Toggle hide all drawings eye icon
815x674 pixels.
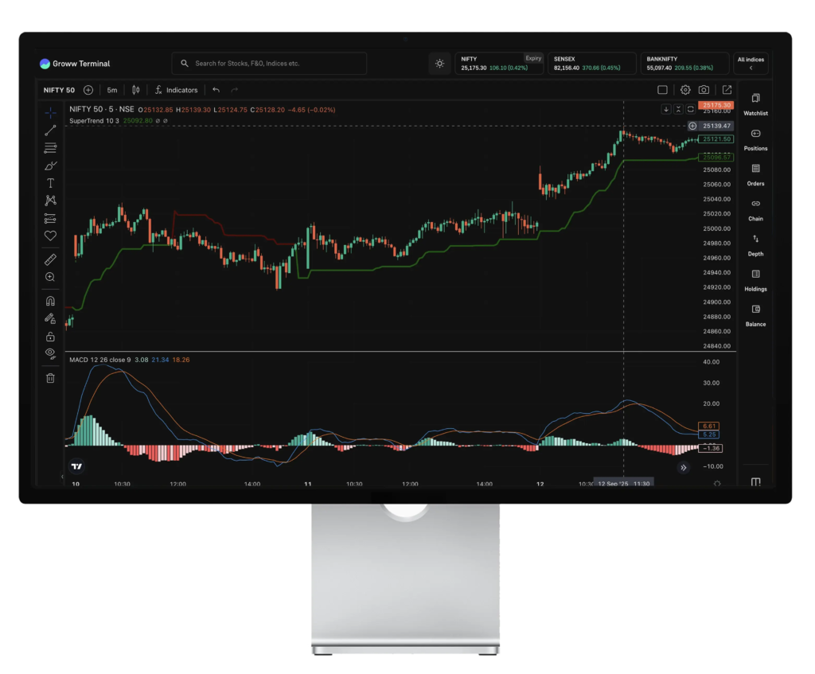pos(50,353)
